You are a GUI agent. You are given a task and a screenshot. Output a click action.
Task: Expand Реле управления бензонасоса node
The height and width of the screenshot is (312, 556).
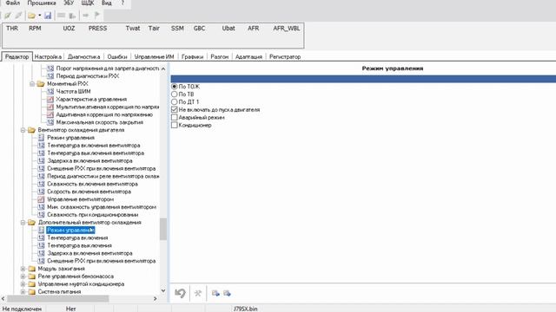click(23, 276)
